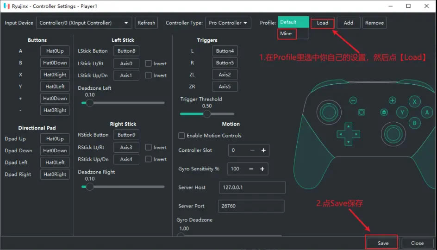Rebind the Dpad Right mapping

[55, 174]
